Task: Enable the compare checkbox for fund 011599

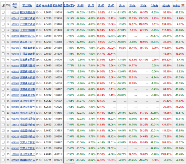Action: [x=3, y=36]
